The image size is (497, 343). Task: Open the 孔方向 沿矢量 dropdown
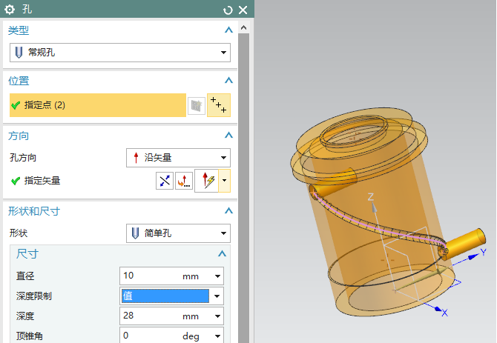(x=178, y=158)
